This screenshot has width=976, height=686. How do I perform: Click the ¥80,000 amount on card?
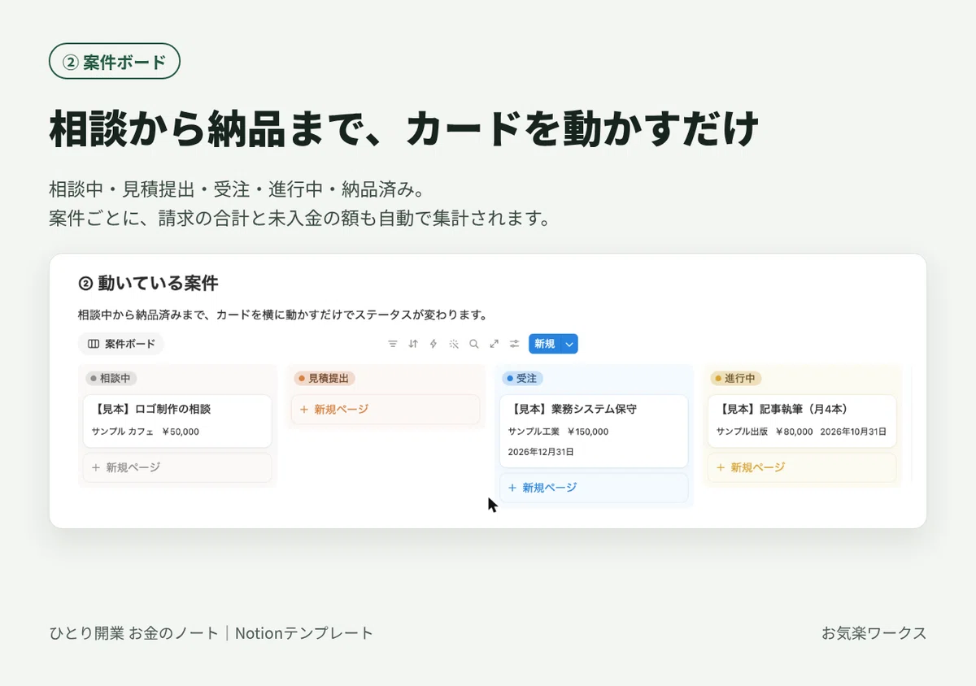pos(794,432)
